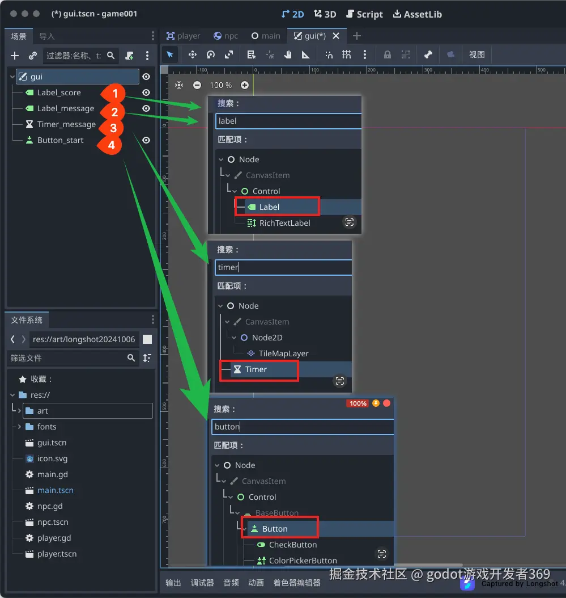Viewport: 566px width, 598px height.
Task: Close the gui(*) scene tab
Action: coord(336,36)
